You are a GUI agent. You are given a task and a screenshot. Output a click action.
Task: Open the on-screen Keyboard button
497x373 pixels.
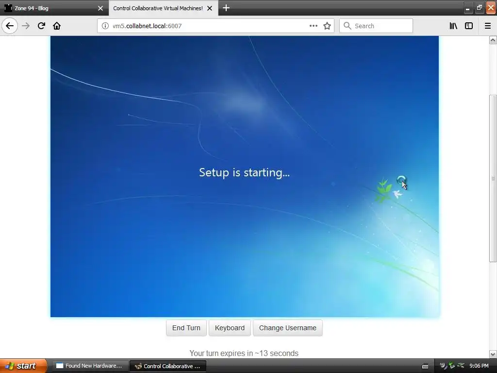click(x=230, y=328)
